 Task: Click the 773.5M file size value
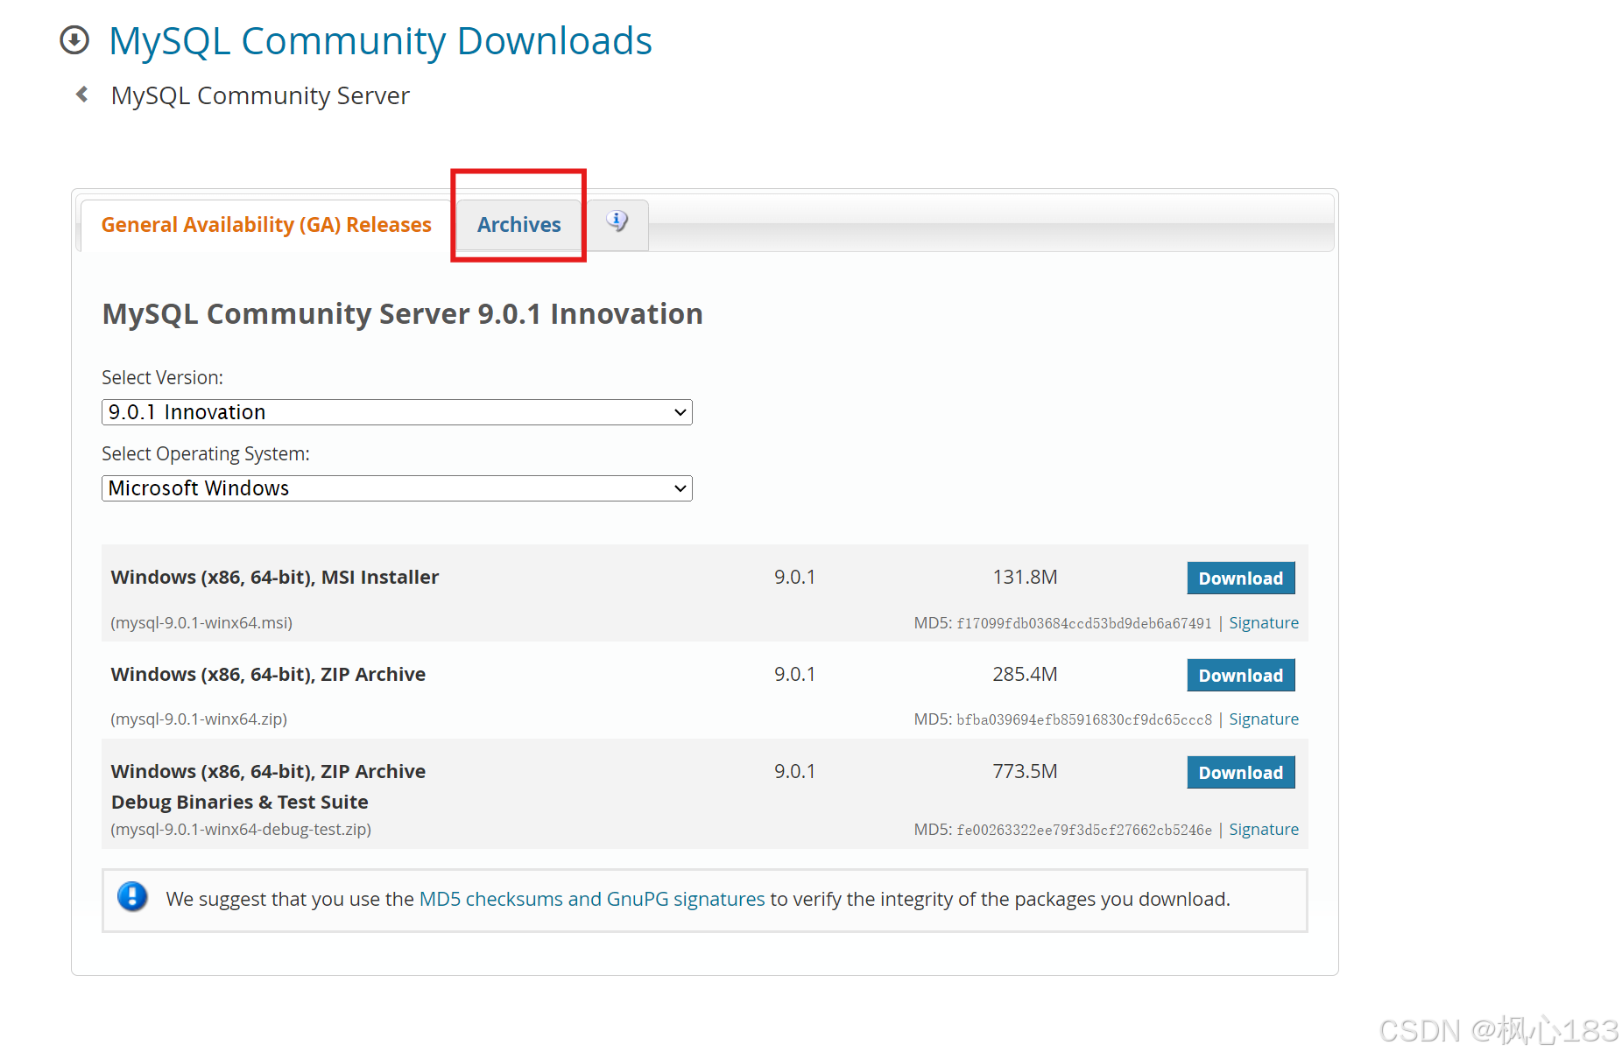pyautogui.click(x=1025, y=772)
